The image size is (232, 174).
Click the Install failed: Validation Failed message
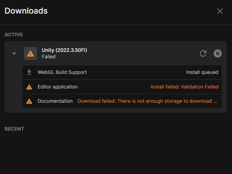click(x=185, y=87)
